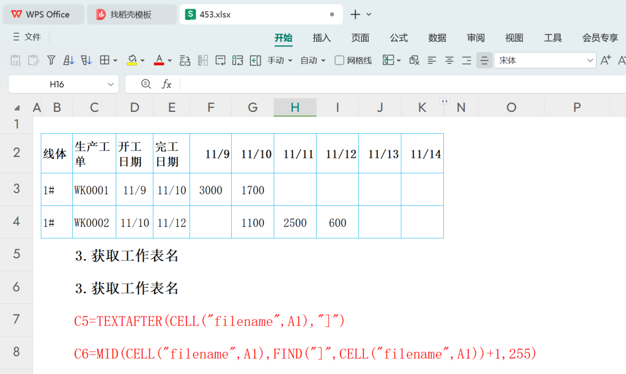Click the icon with green left arrow
626x374 pixels.
tap(256, 61)
